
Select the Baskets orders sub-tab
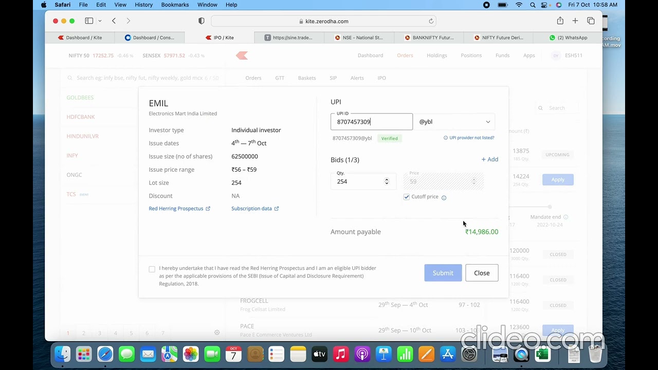tap(307, 78)
